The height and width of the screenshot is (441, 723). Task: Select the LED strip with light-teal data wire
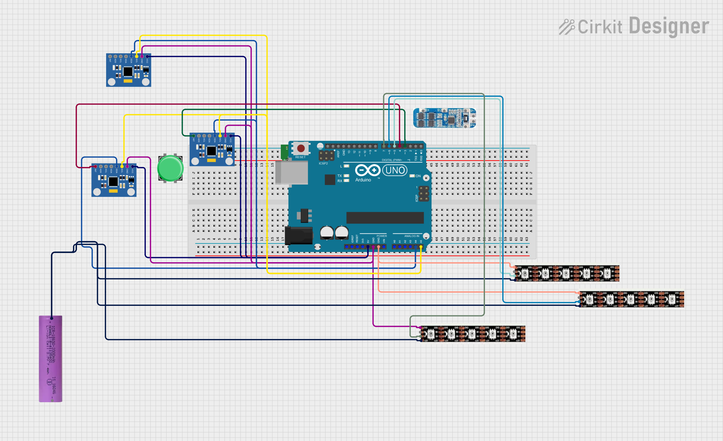567,273
